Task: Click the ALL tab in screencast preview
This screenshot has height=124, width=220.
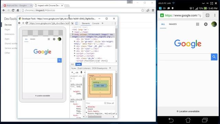Action: [x=26, y=39]
